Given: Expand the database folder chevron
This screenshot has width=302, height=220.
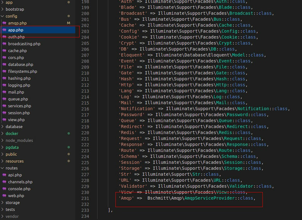Looking at the screenshot, I should click(x=2, y=127).
